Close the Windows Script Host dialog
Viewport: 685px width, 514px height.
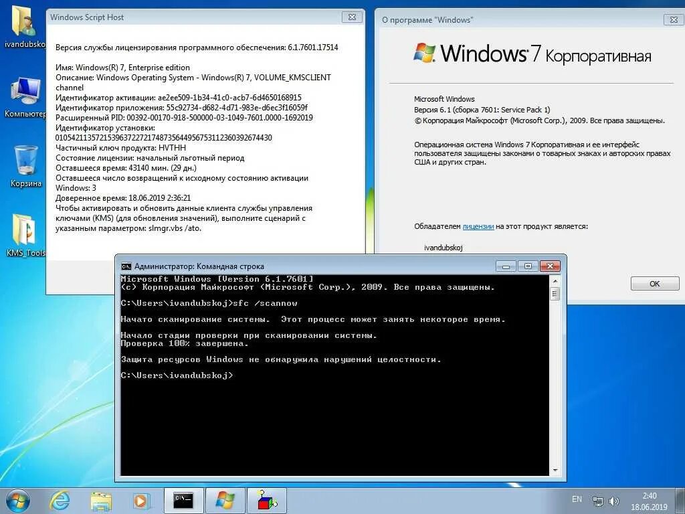352,17
